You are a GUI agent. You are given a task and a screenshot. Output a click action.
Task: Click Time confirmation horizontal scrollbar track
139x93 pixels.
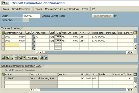click(x=86, y=52)
